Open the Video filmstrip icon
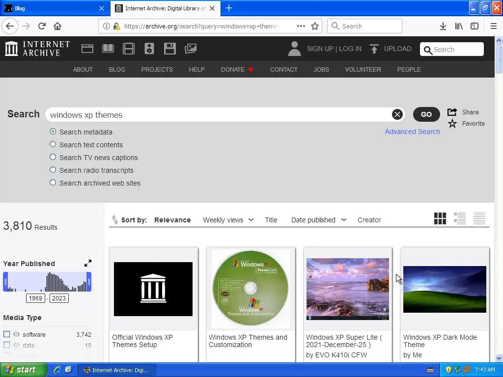The image size is (503, 377). coord(129,49)
